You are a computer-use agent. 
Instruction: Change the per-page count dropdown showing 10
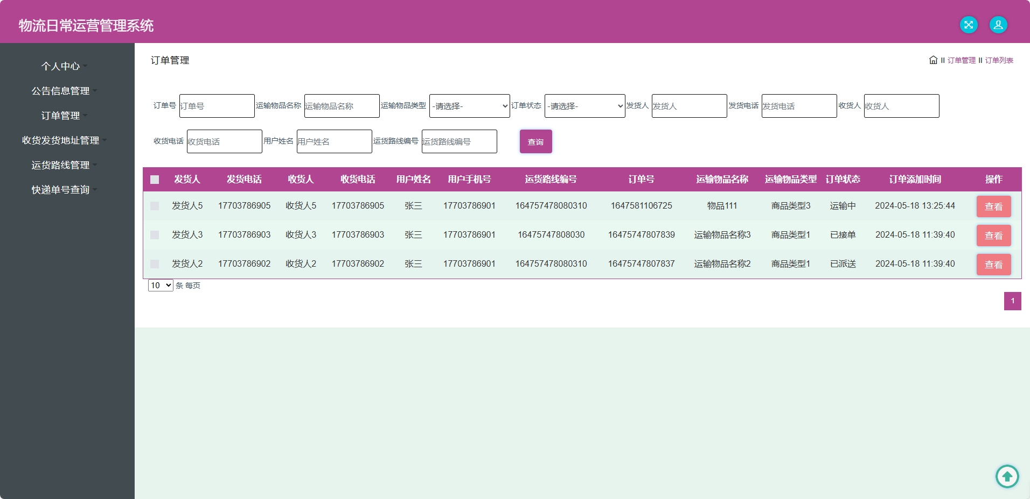pyautogui.click(x=159, y=286)
